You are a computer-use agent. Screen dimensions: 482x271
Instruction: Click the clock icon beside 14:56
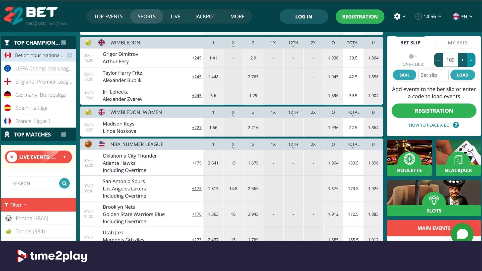tap(418, 17)
